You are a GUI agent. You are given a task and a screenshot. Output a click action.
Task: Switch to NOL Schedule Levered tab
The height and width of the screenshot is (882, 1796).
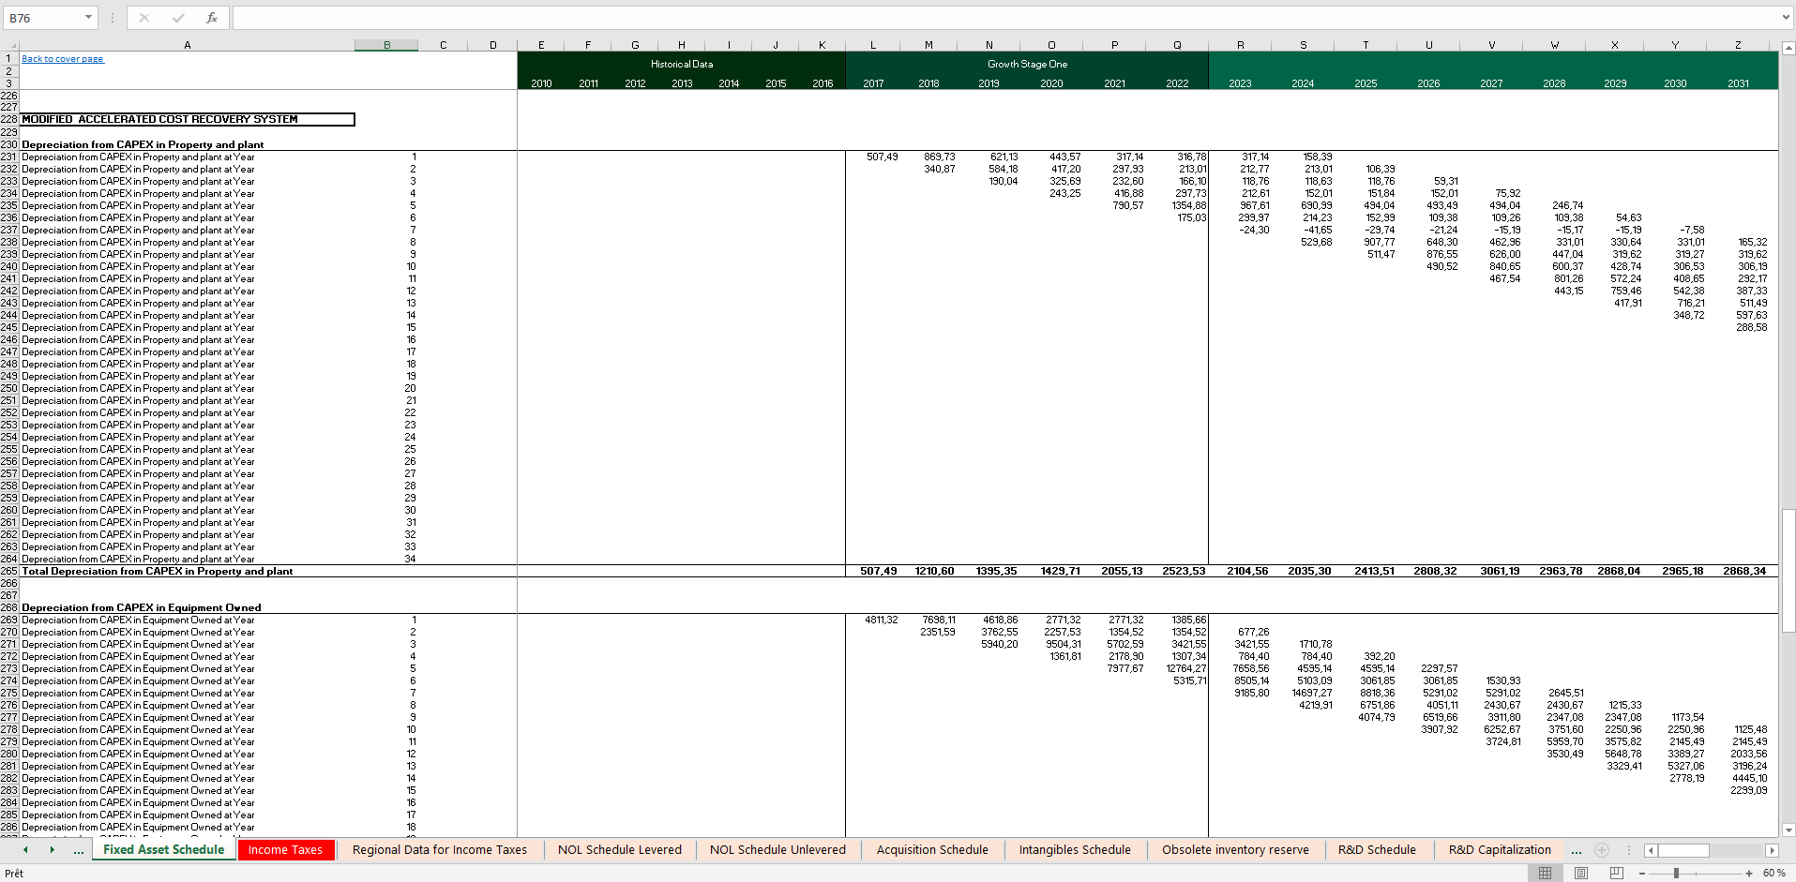pos(620,850)
